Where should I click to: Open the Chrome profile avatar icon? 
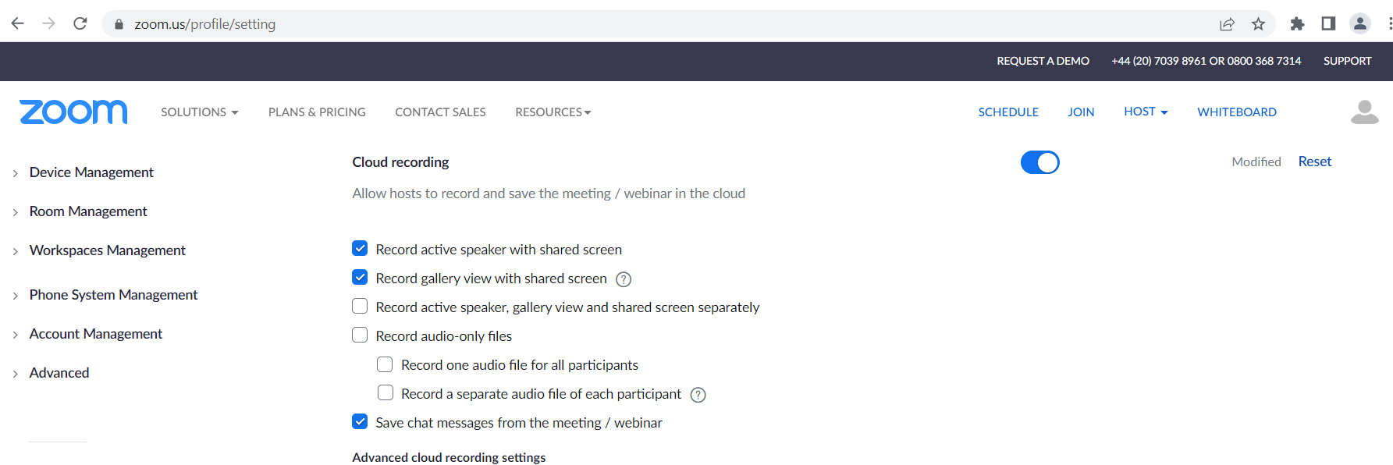click(x=1360, y=23)
